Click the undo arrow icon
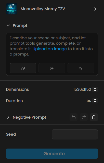The height and width of the screenshot is (163, 104). (74, 117)
